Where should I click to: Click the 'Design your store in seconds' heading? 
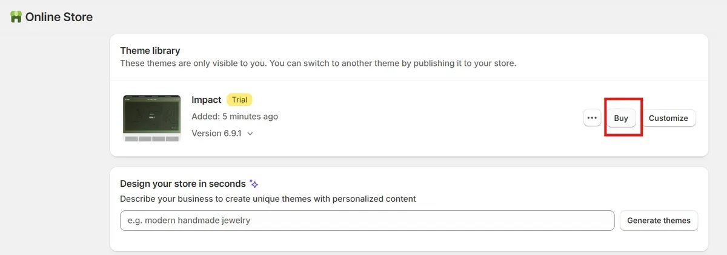click(183, 184)
